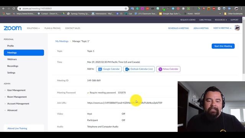Open Plans & Pricing
This screenshot has width=245, height=138.
coord(52,28)
